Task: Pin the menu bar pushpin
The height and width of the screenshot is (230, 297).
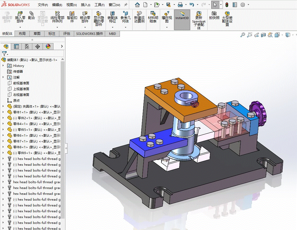Action: pos(125,5)
